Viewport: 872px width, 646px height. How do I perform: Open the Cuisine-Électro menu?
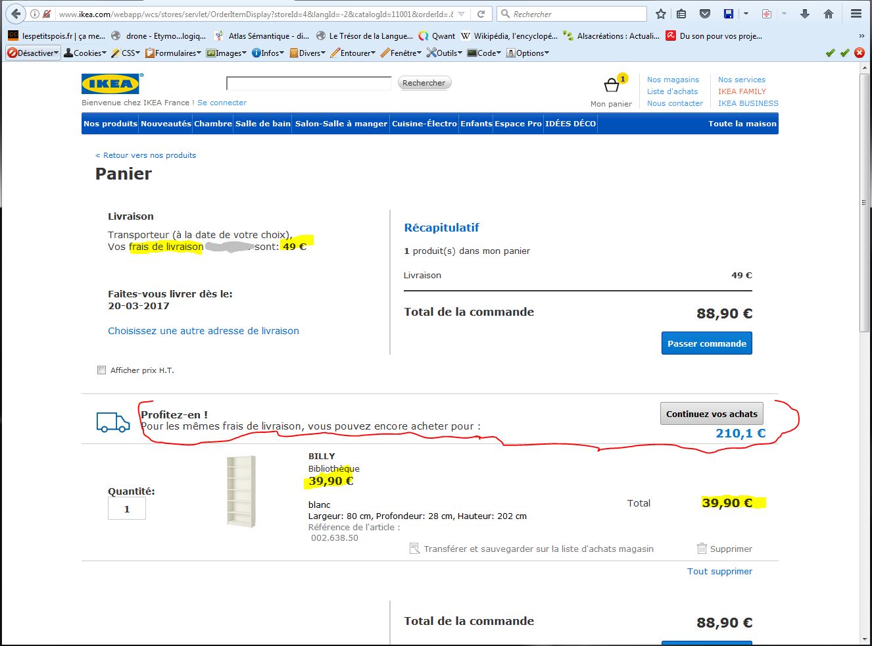click(x=424, y=124)
